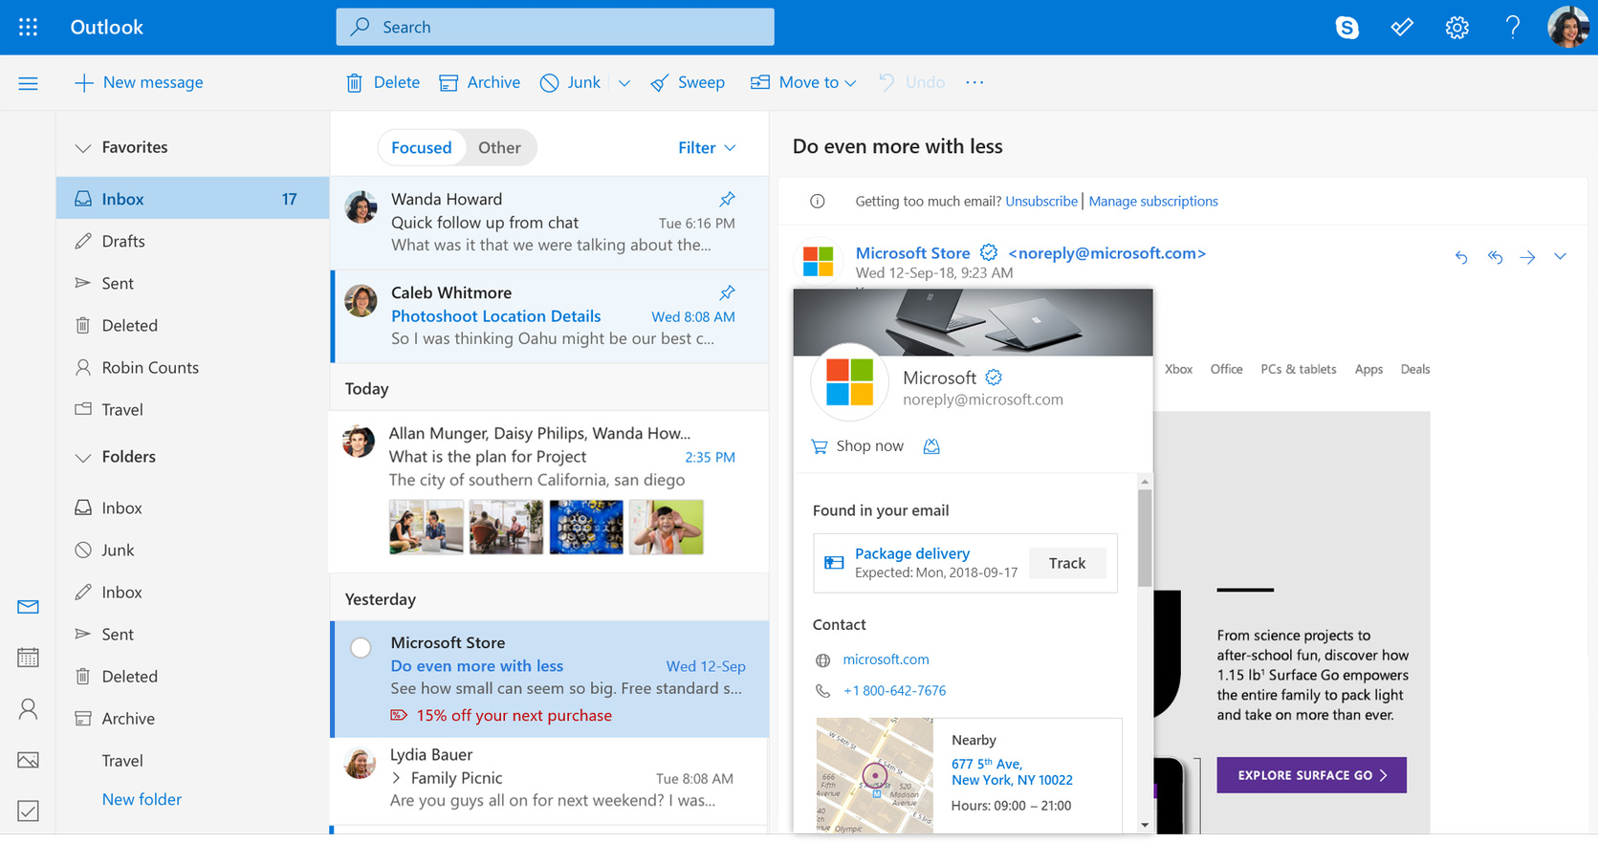Archive the selected message
This screenshot has width=1598, height=843.
[479, 82]
